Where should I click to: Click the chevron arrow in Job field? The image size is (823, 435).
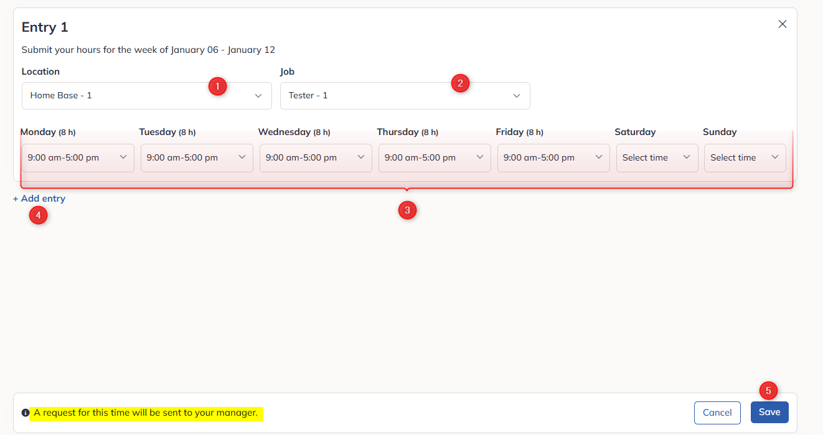point(516,96)
